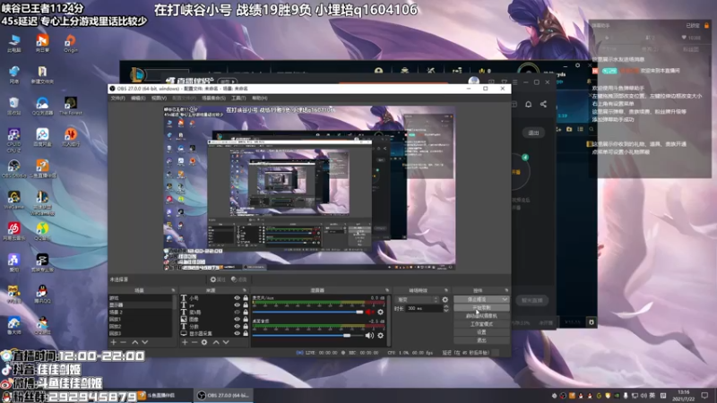The image size is (717, 403).
Task: Toggle lock on 小号 source
Action: click(245, 298)
